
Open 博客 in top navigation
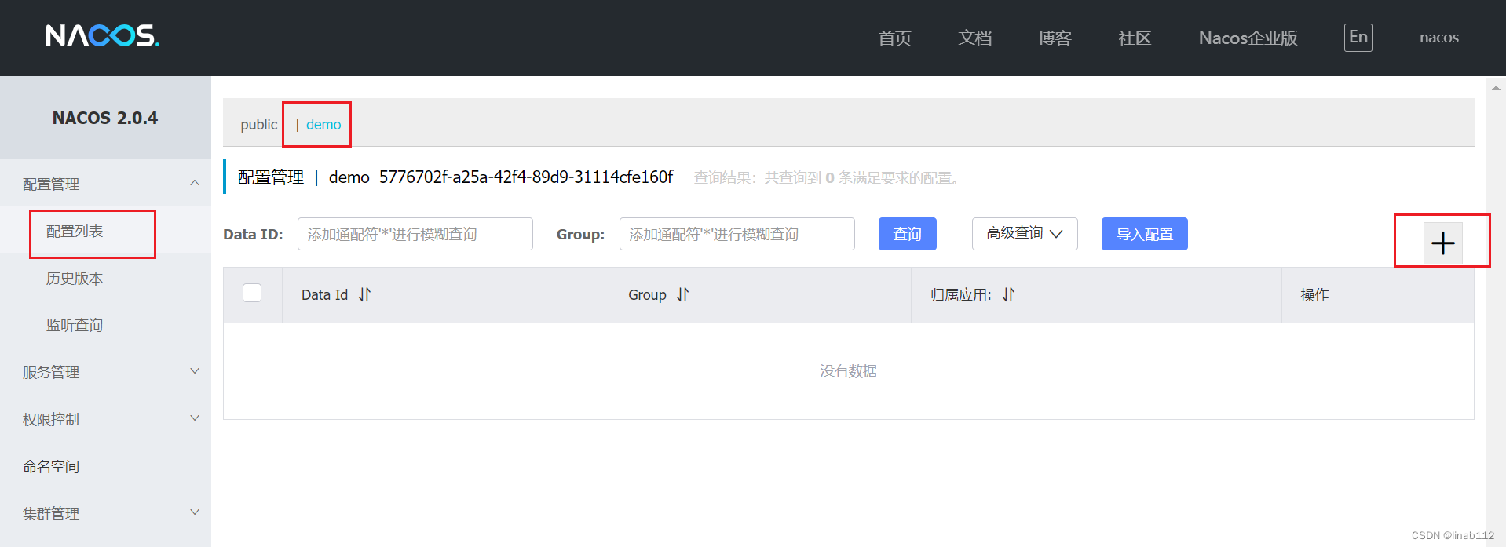pyautogui.click(x=1055, y=38)
